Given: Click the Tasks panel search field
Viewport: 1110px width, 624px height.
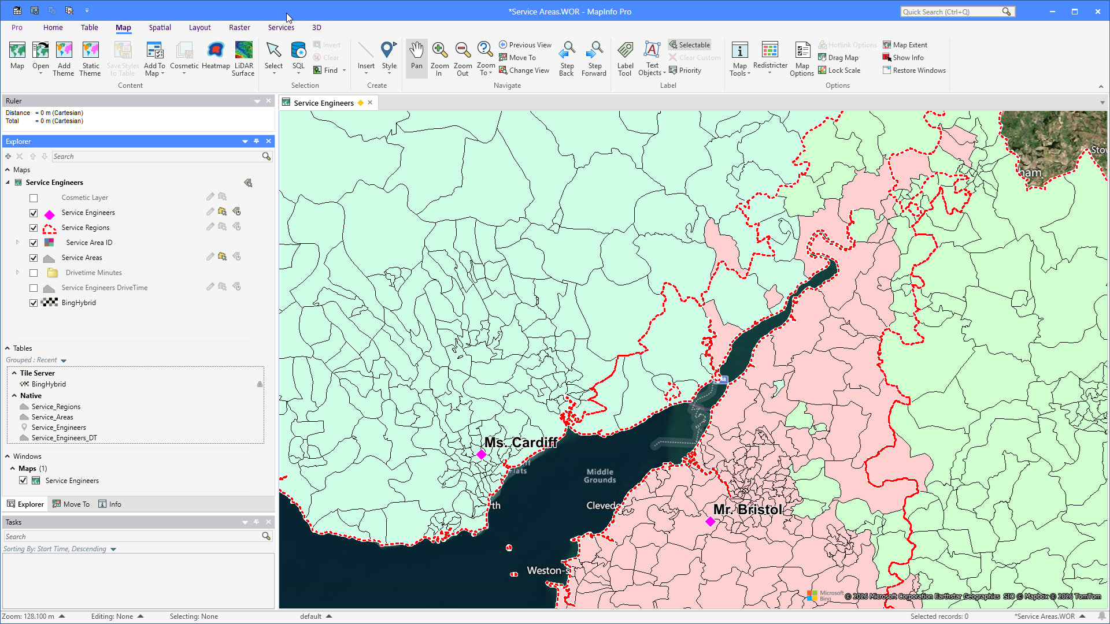Looking at the screenshot, I should coord(133,537).
